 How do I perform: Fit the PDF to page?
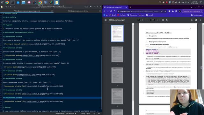(x=163, y=20)
